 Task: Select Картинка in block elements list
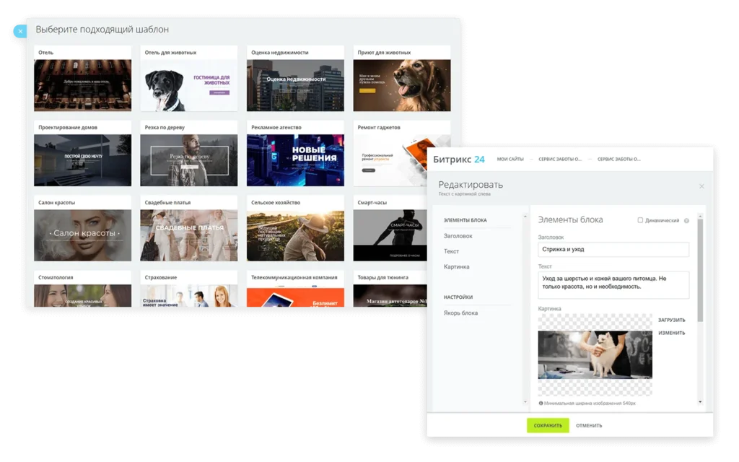[x=457, y=267]
